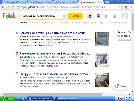Open notifications bell icon
This screenshot has height=101, width=134.
tap(114, 16)
